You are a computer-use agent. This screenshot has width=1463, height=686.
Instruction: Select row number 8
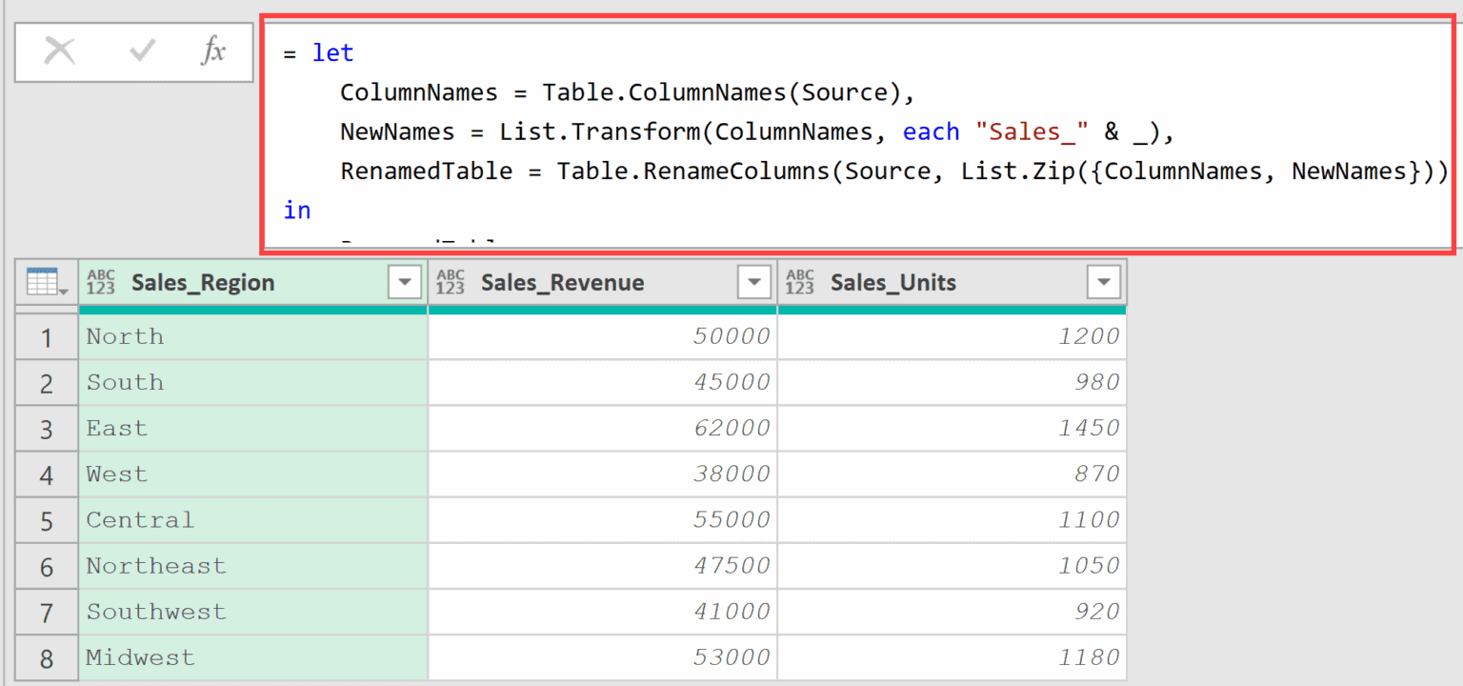click(47, 657)
